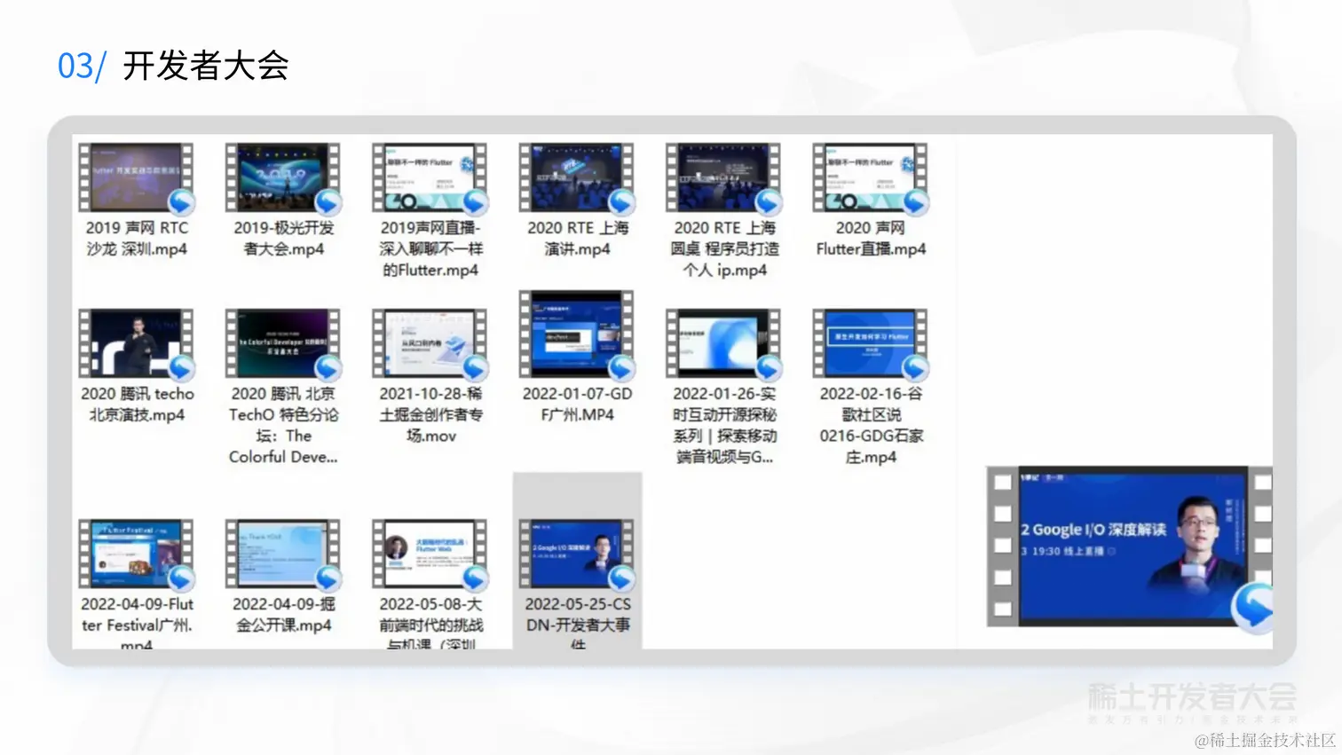Open video icon for 2019 声网 RTC 沙龙 深圳.mp4

pos(136,178)
